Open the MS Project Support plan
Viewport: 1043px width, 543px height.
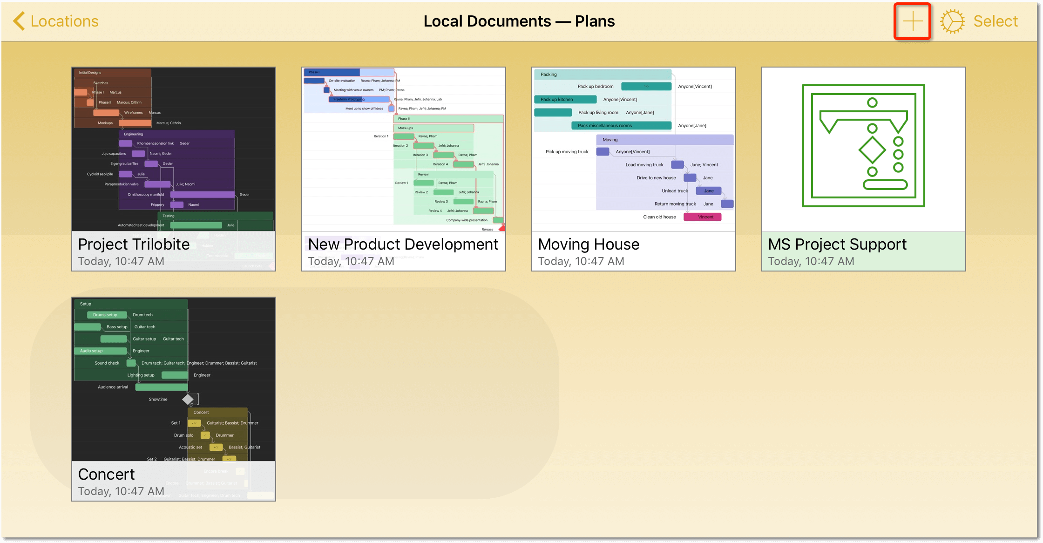tap(864, 169)
